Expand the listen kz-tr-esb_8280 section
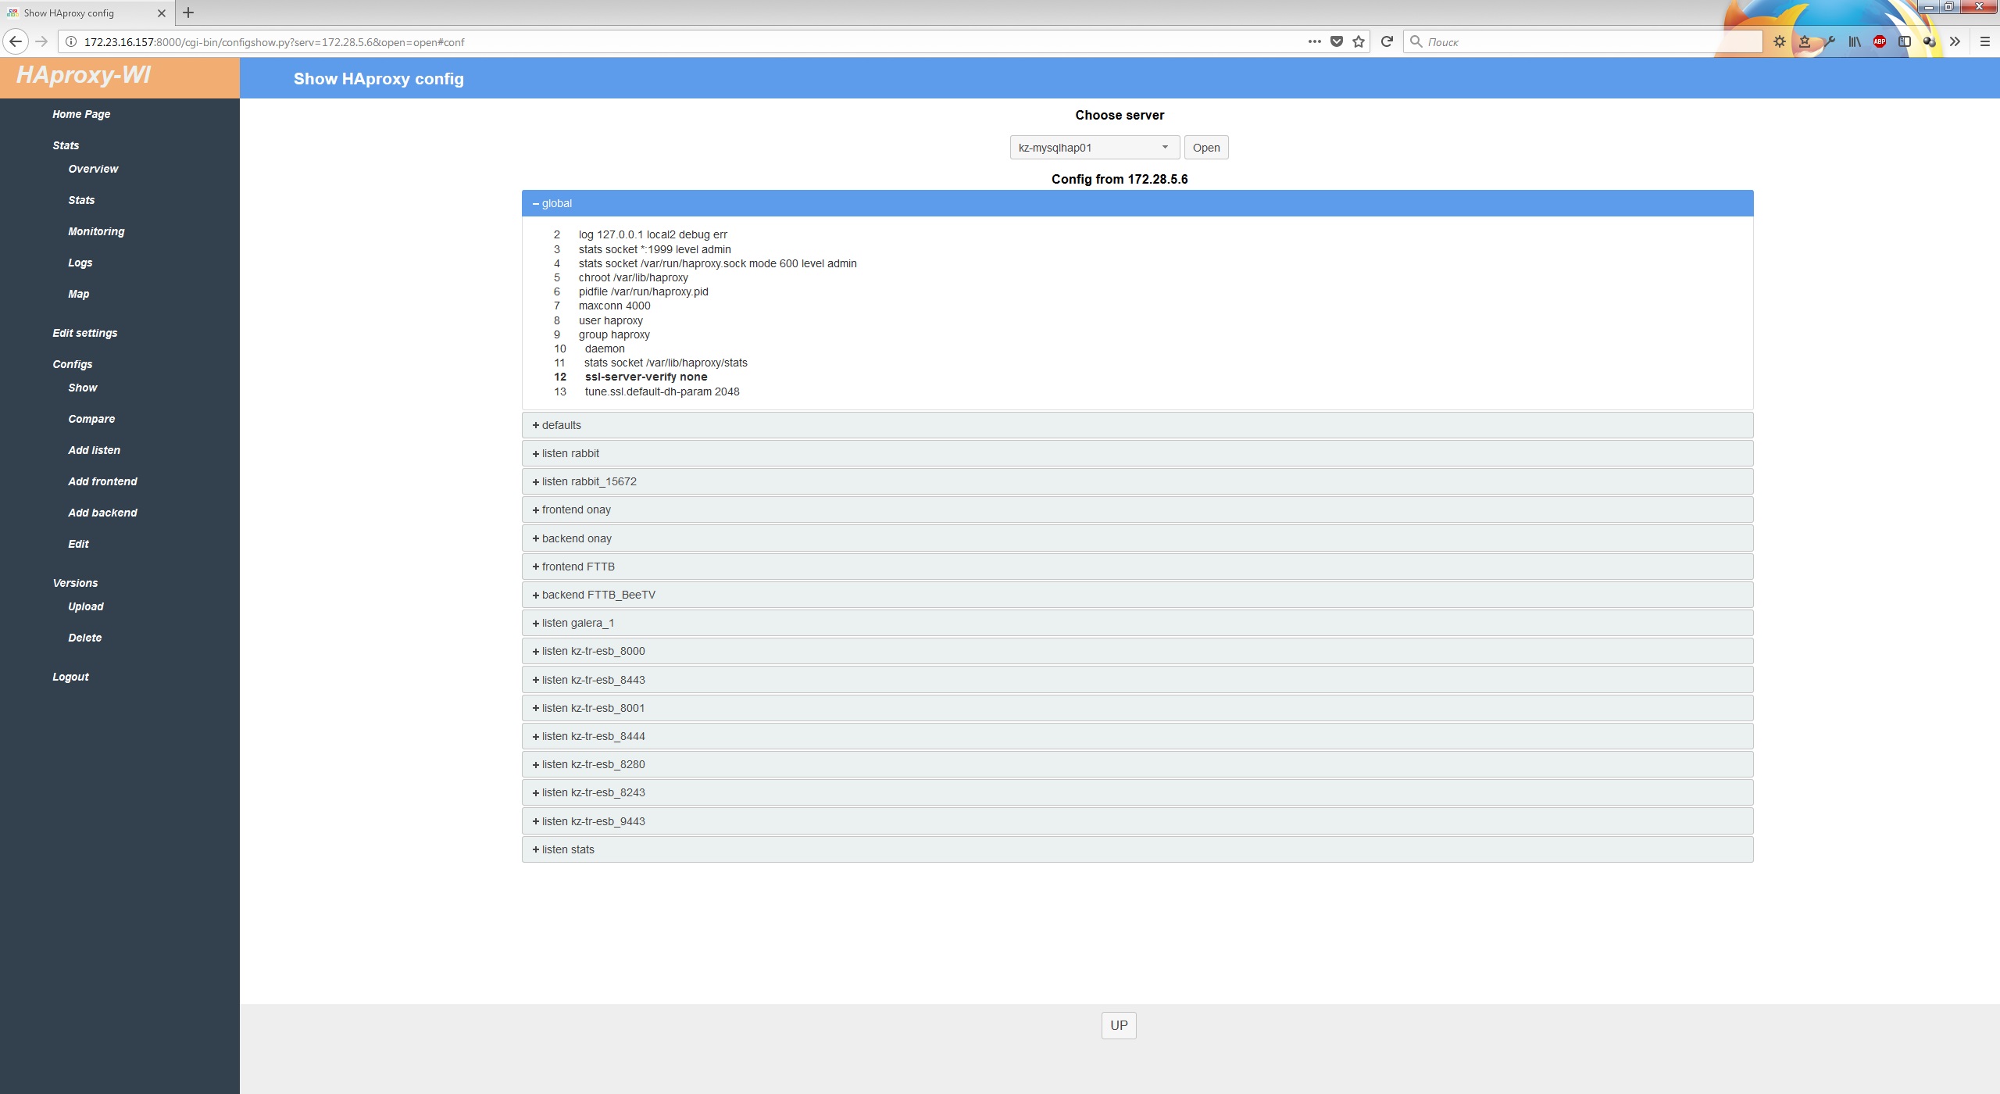The width and height of the screenshot is (2000, 1094). click(1137, 764)
